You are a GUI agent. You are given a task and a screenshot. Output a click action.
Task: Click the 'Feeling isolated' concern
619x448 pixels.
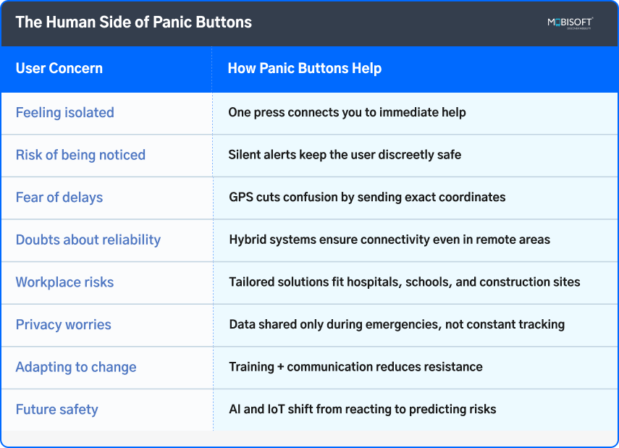[65, 113]
